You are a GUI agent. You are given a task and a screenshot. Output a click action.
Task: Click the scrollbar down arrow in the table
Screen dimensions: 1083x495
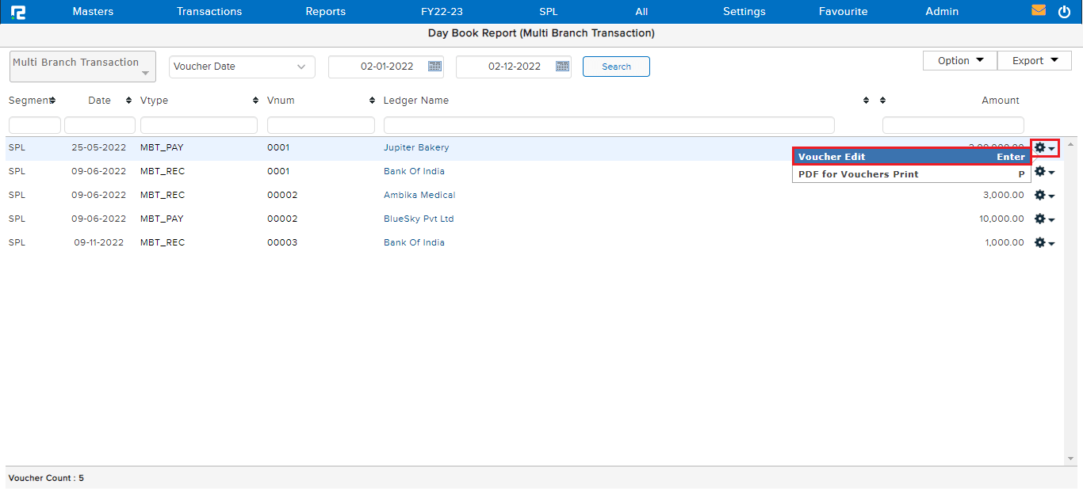pyautogui.click(x=1070, y=459)
